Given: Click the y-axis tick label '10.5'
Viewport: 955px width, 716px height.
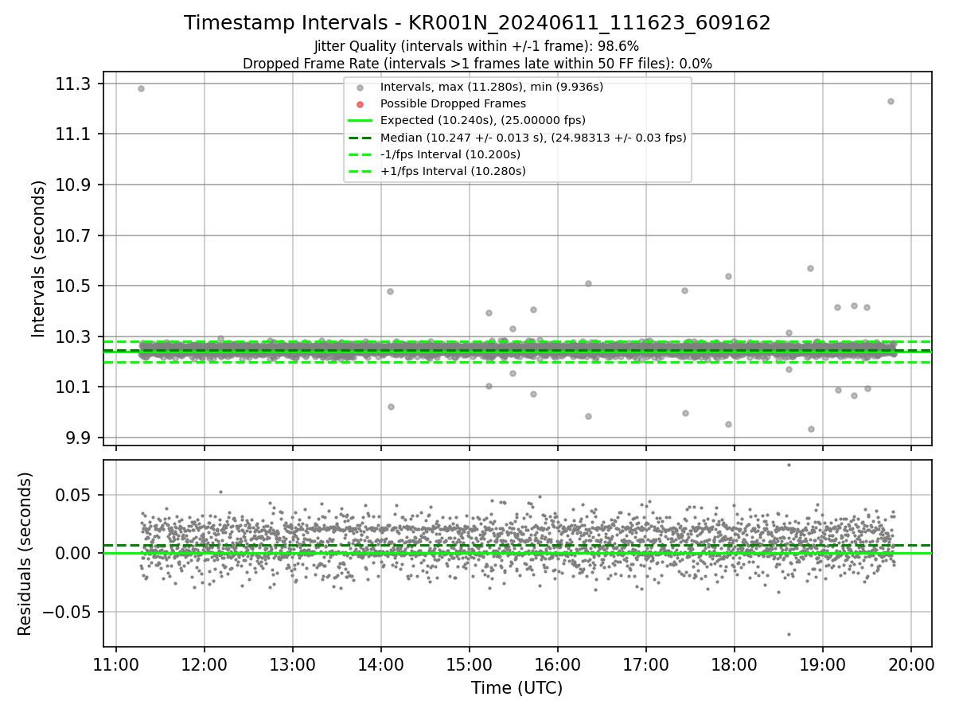Looking at the screenshot, I should click(x=76, y=286).
